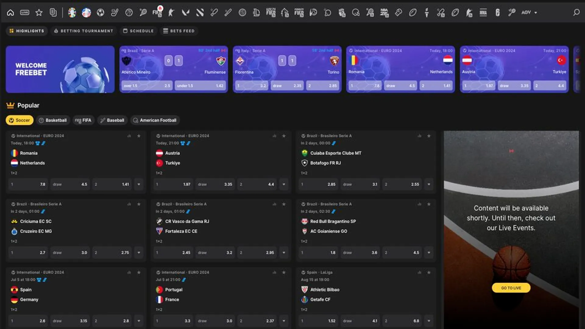Select the Volta FIFA icon
Screen dimensions: 585x329
(x=271, y=12)
